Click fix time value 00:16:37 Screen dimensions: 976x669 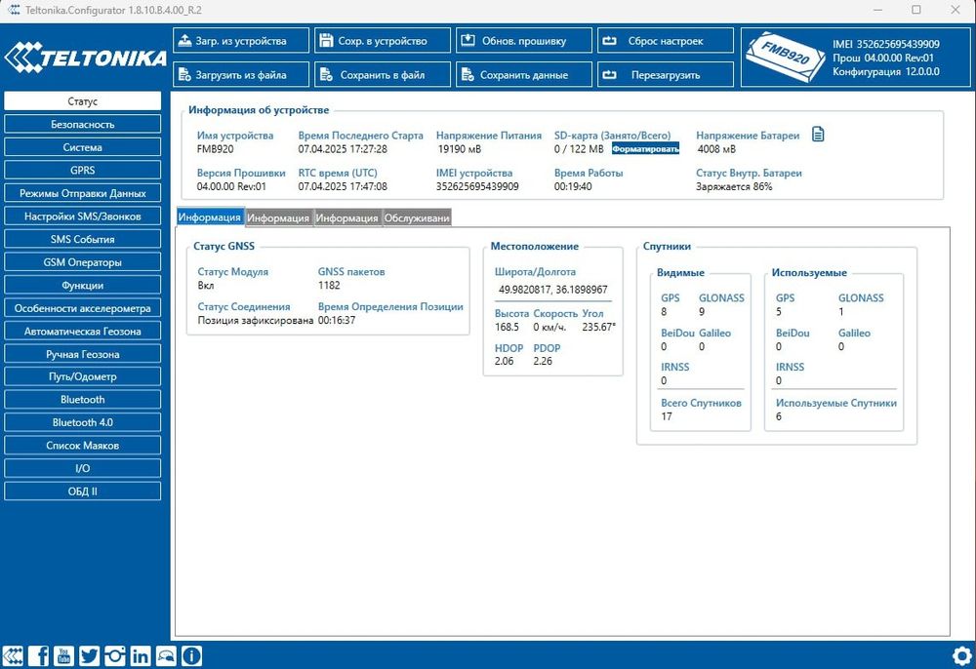tap(336, 320)
